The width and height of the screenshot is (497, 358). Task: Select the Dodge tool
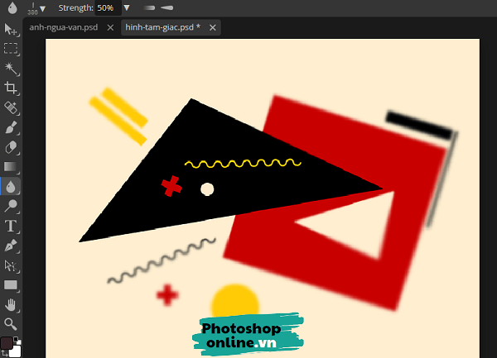pyautogui.click(x=11, y=206)
